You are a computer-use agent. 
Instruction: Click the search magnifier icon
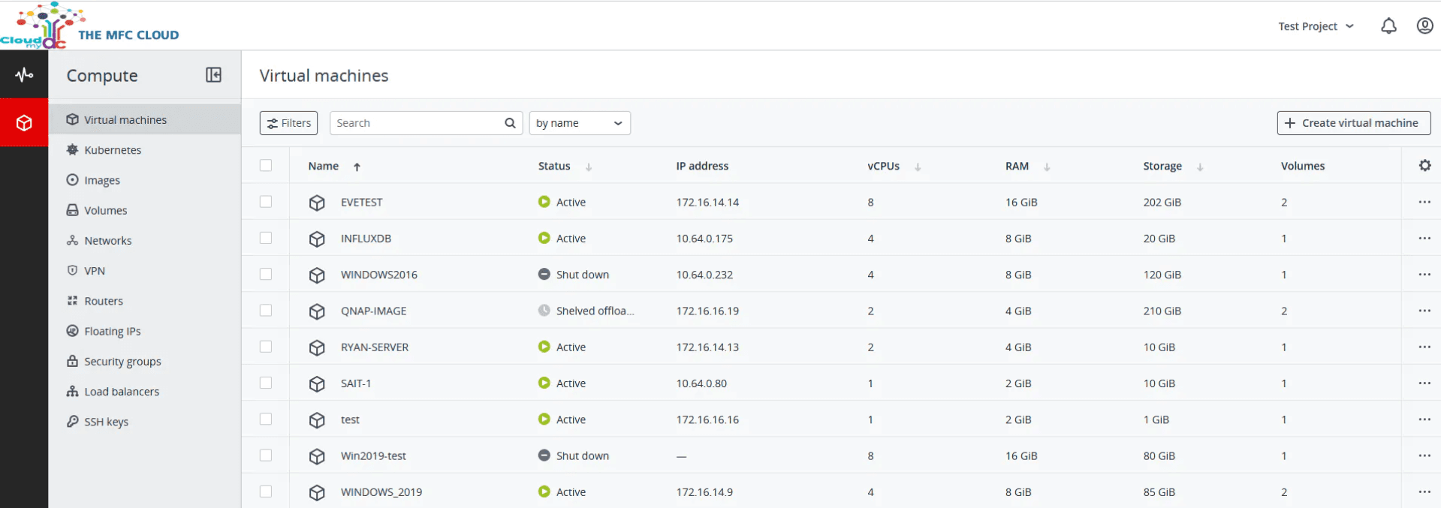tap(510, 123)
